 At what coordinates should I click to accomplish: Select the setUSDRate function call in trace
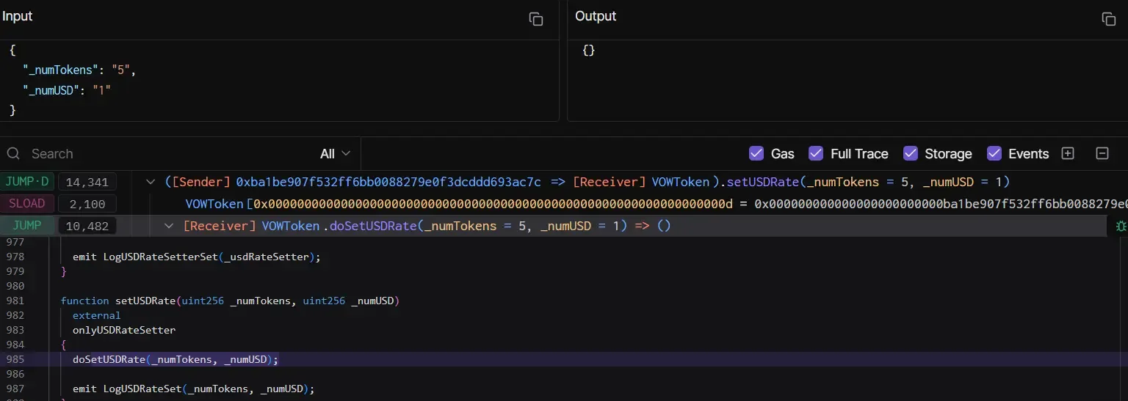[760, 182]
